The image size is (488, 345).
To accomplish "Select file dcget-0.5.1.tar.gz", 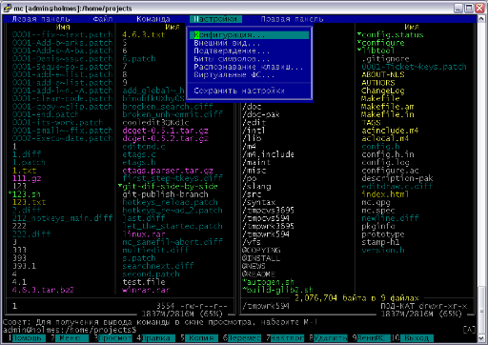I will (165, 131).
